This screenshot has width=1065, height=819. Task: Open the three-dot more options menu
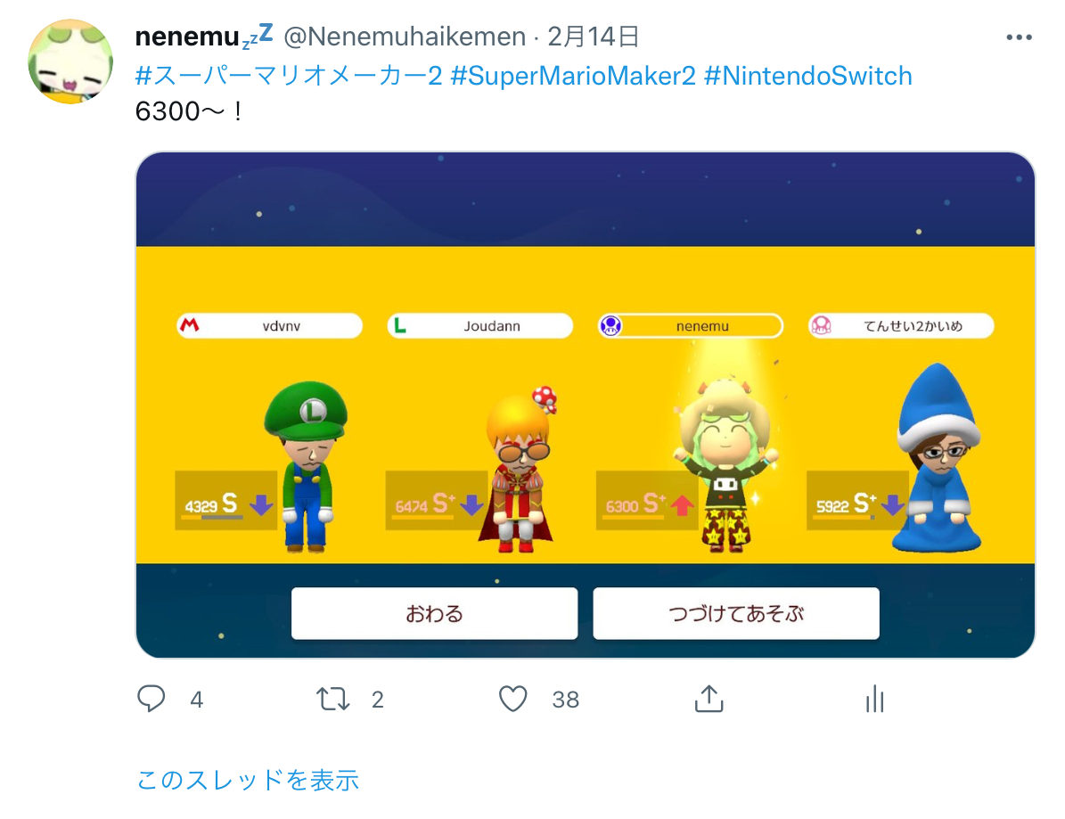coord(1019,37)
